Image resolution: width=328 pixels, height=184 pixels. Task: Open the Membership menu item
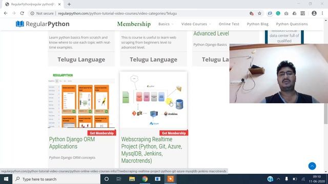tap(134, 24)
